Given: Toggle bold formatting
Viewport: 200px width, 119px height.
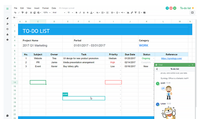Looking at the screenshot, I should [x=76, y=12].
